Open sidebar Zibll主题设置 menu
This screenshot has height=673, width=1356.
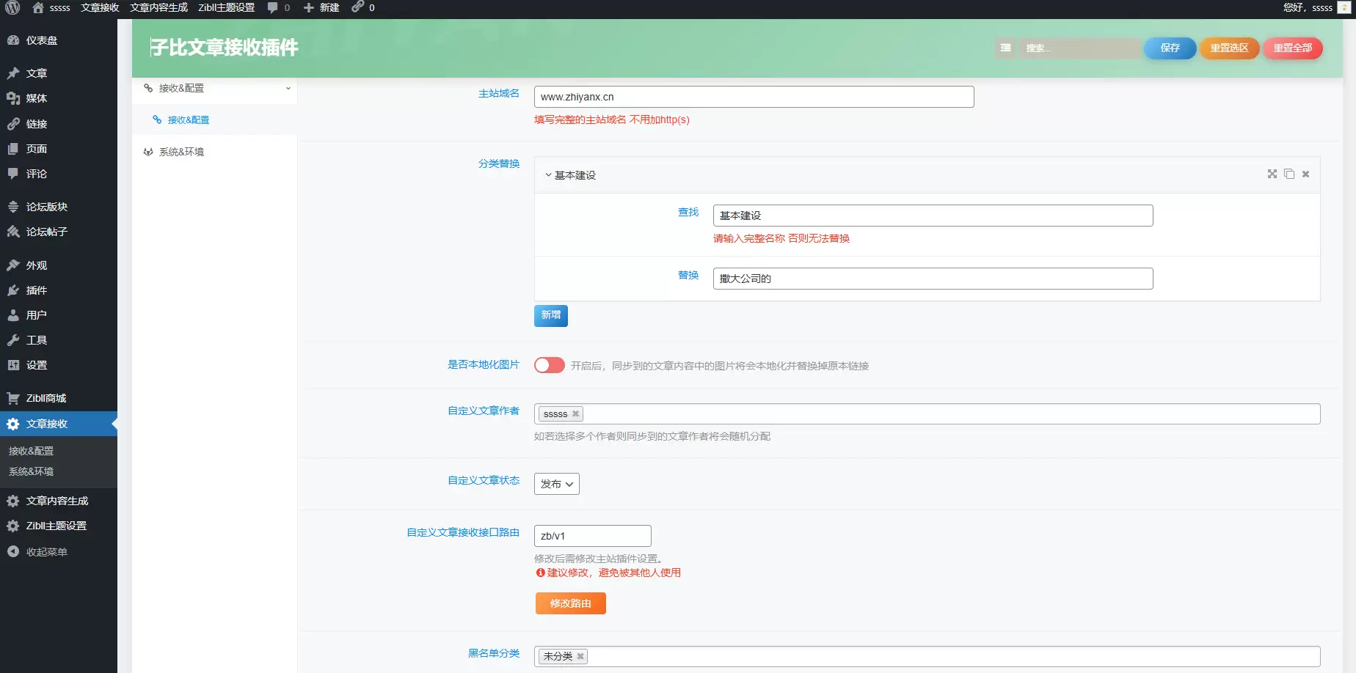(59, 526)
